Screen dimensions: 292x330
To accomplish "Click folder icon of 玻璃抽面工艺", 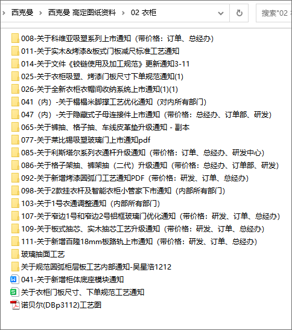I will pyautogui.click(x=15, y=254).
